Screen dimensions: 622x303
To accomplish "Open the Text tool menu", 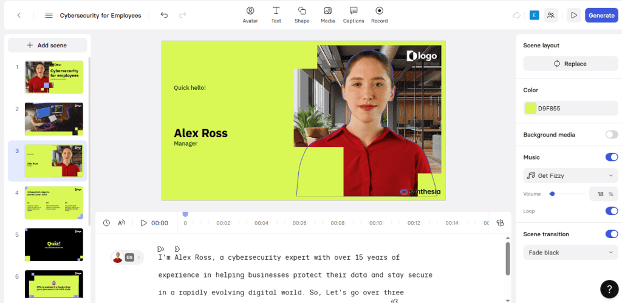I will click(x=276, y=15).
